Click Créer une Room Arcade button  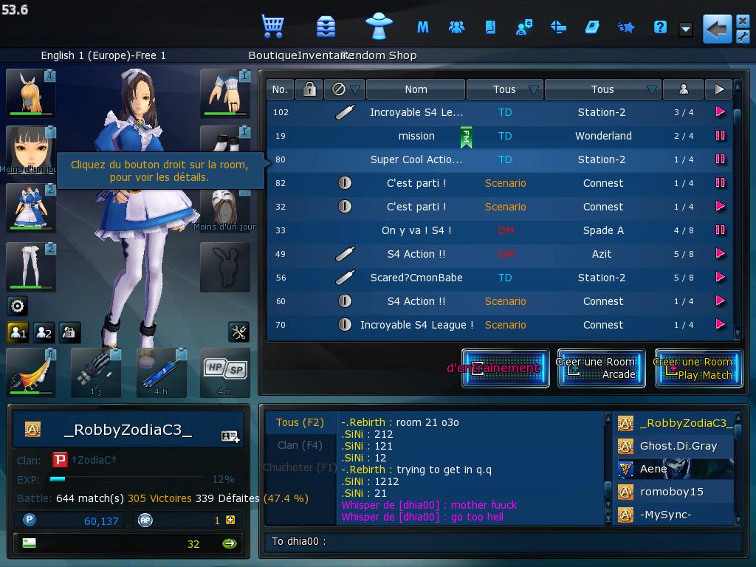pyautogui.click(x=601, y=368)
